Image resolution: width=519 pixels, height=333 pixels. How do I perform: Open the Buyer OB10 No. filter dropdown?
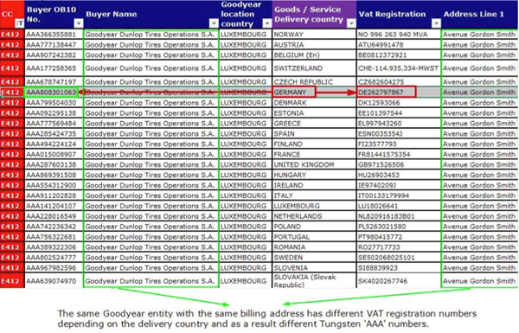pyautogui.click(x=79, y=23)
